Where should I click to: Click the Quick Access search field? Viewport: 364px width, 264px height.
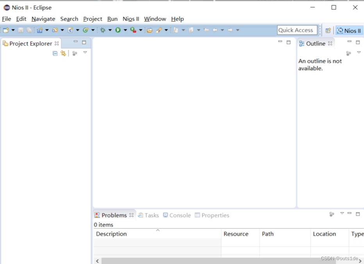point(297,30)
